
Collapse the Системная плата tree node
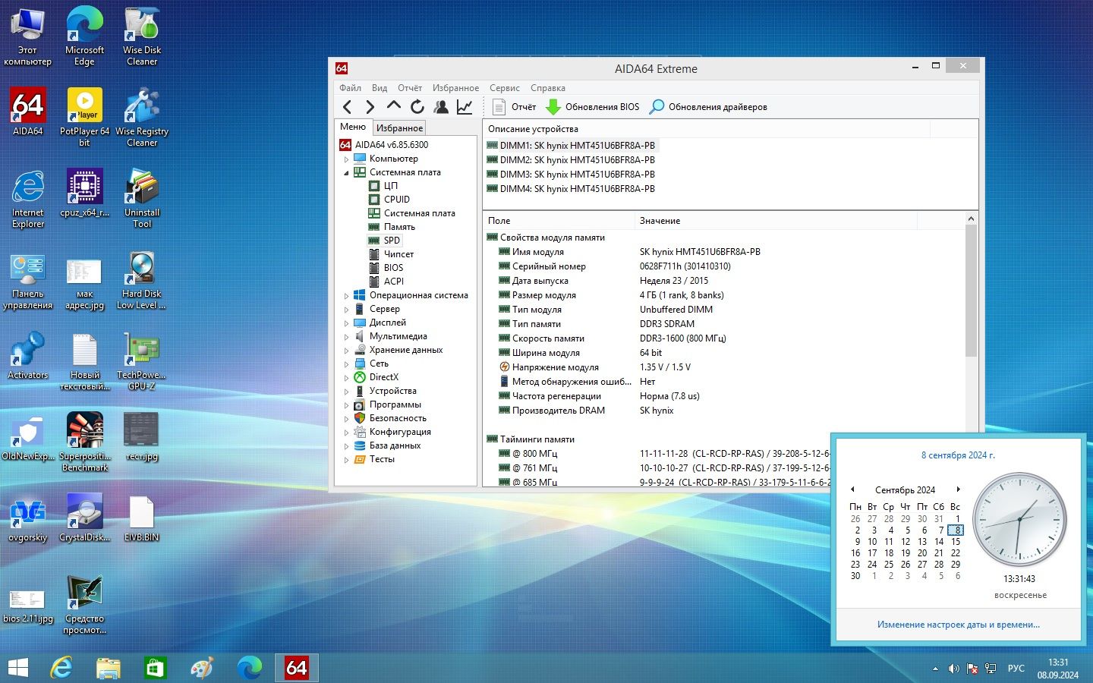click(346, 173)
